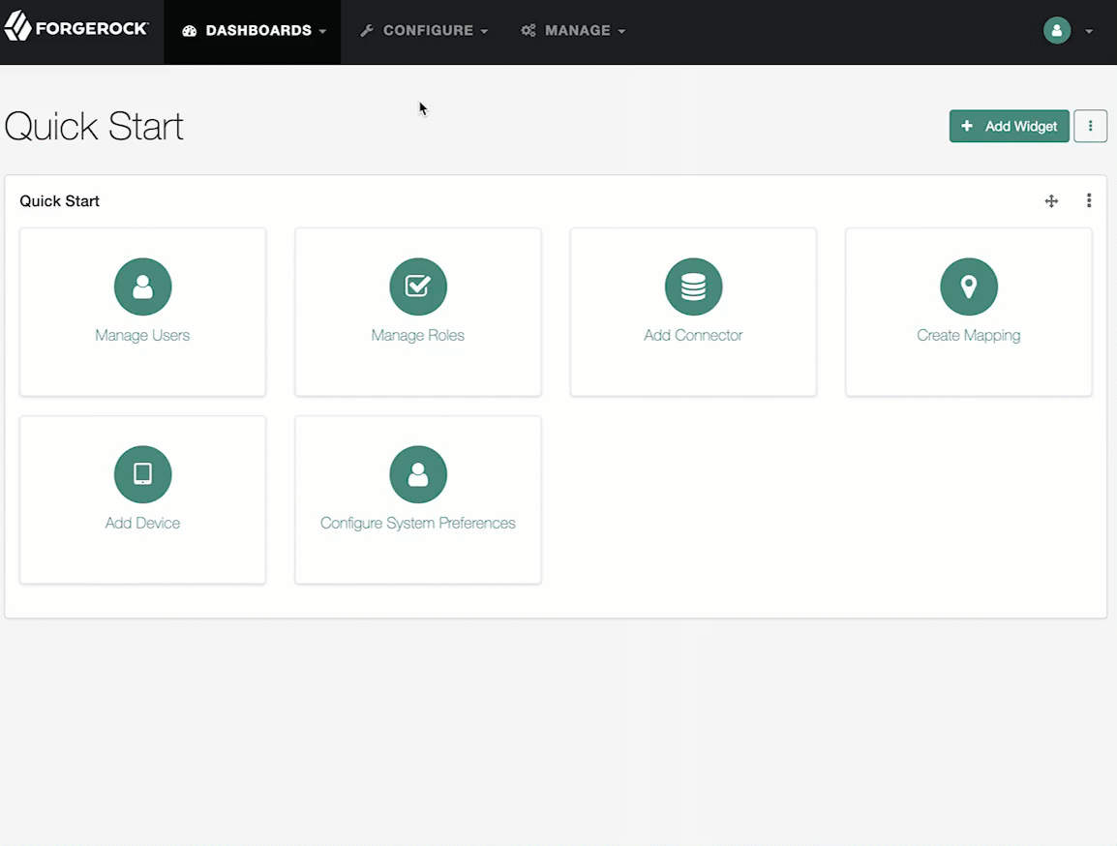Click the Configure System Preferences icon
Viewport: 1117px width, 846px height.
tap(417, 474)
